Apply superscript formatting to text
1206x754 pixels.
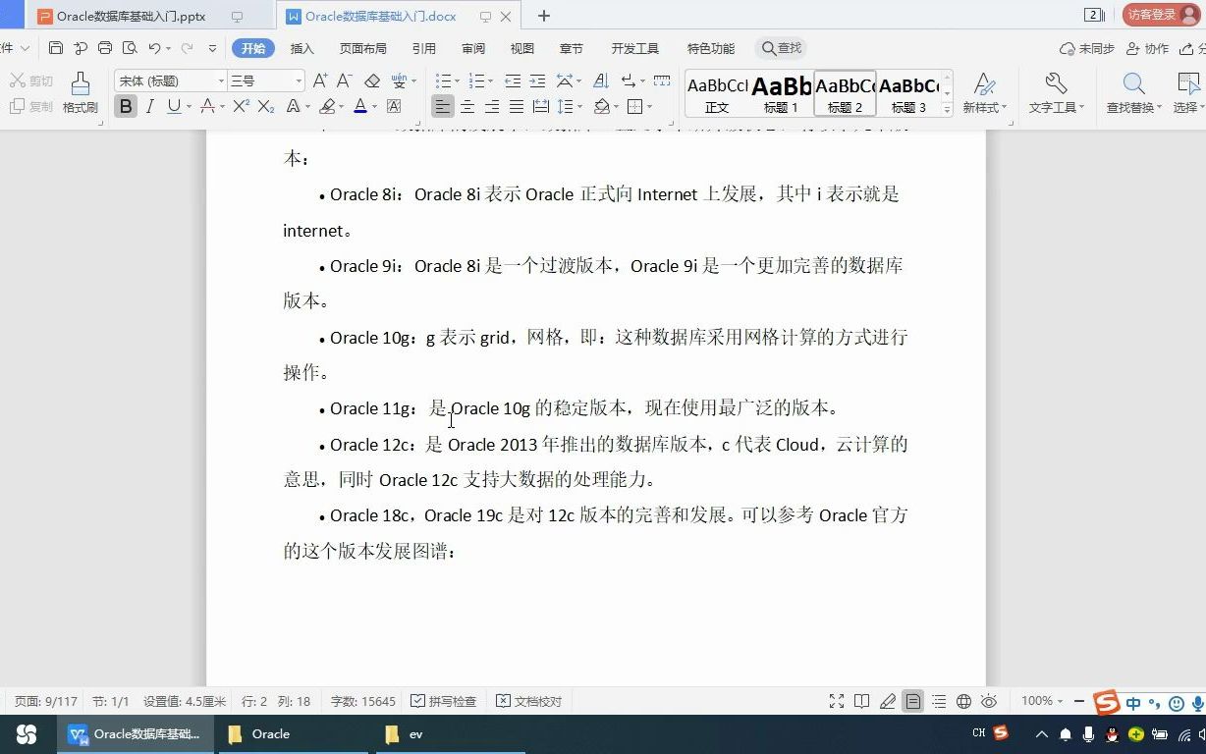click(240, 106)
